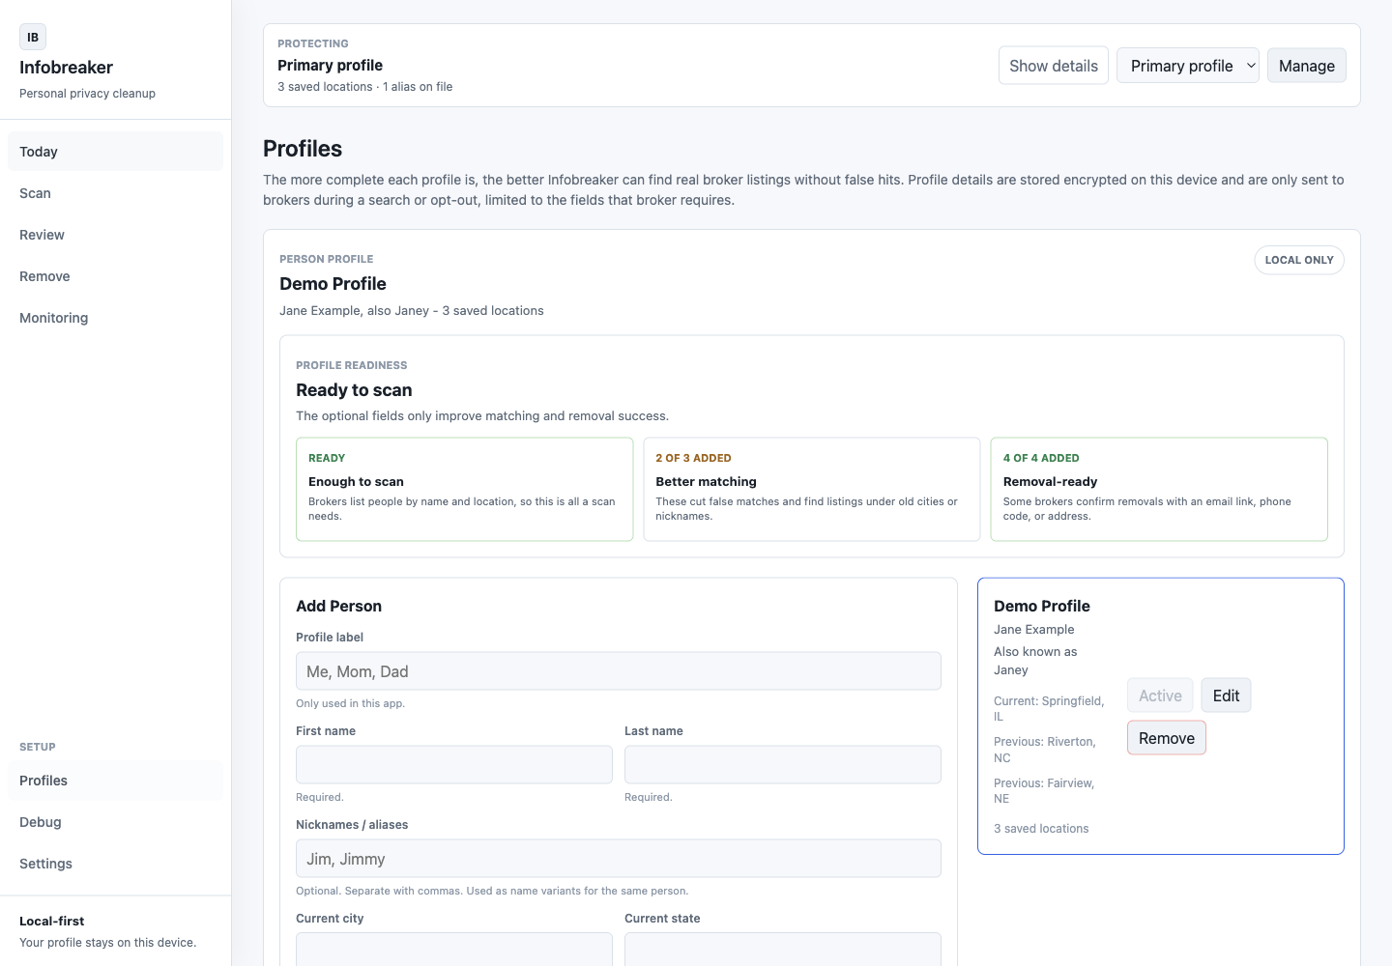Click the Add Person heading
The height and width of the screenshot is (966, 1392).
pos(338,607)
